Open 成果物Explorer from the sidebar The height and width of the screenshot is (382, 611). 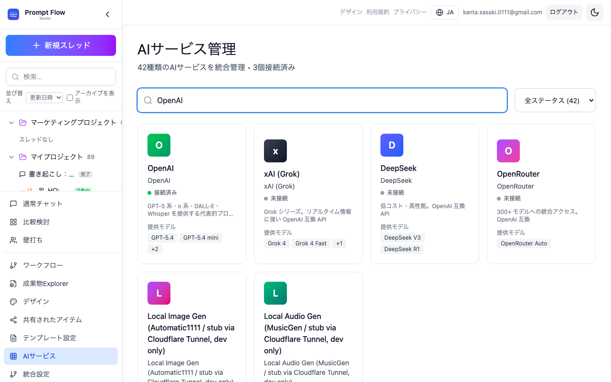(61, 284)
